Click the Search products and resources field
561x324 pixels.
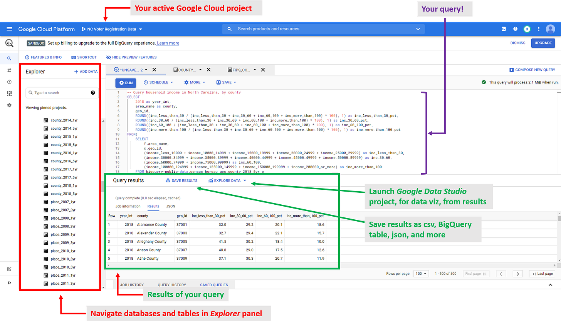click(x=324, y=29)
